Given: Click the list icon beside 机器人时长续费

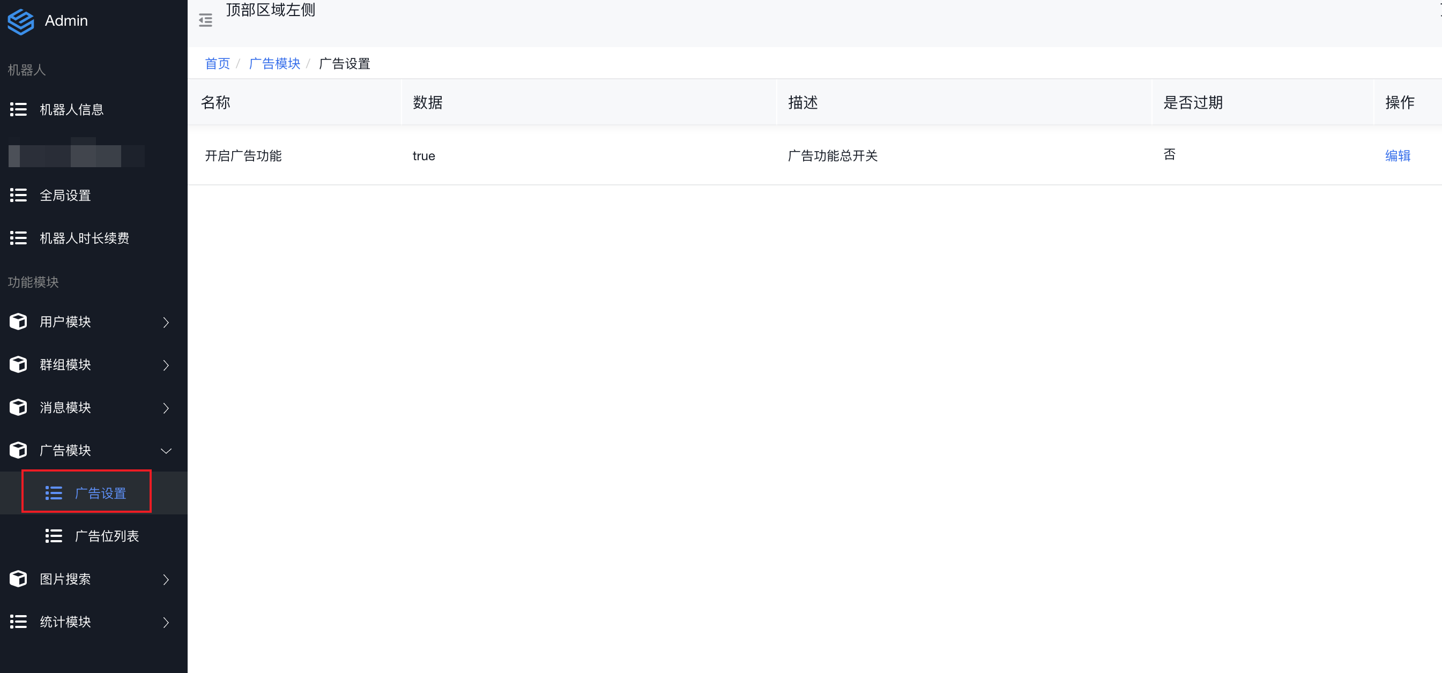Looking at the screenshot, I should tap(18, 238).
